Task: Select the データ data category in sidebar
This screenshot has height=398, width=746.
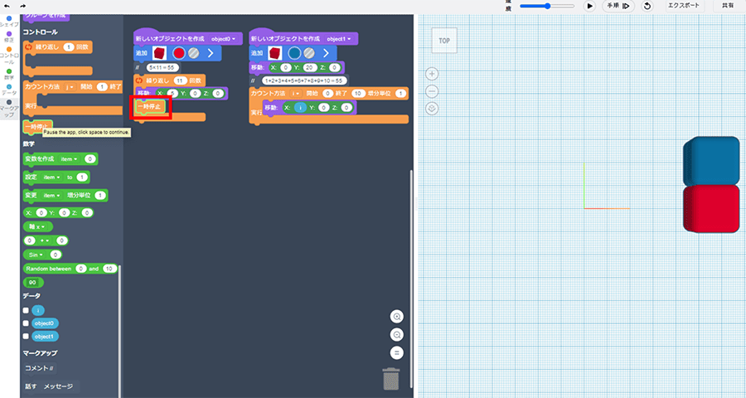Action: coord(9,90)
